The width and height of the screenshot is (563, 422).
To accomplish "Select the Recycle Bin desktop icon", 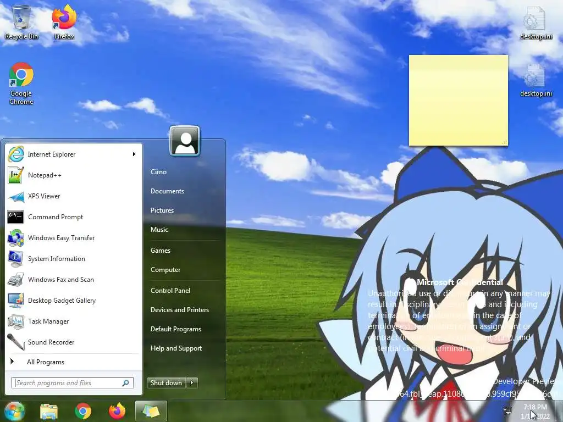I will tap(21, 22).
